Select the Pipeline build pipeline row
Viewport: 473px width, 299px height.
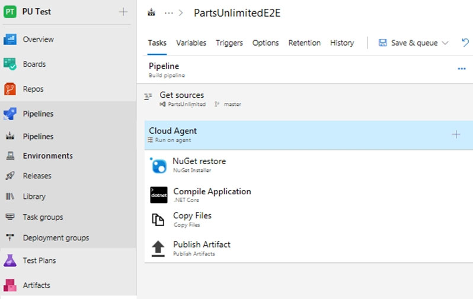pos(305,70)
